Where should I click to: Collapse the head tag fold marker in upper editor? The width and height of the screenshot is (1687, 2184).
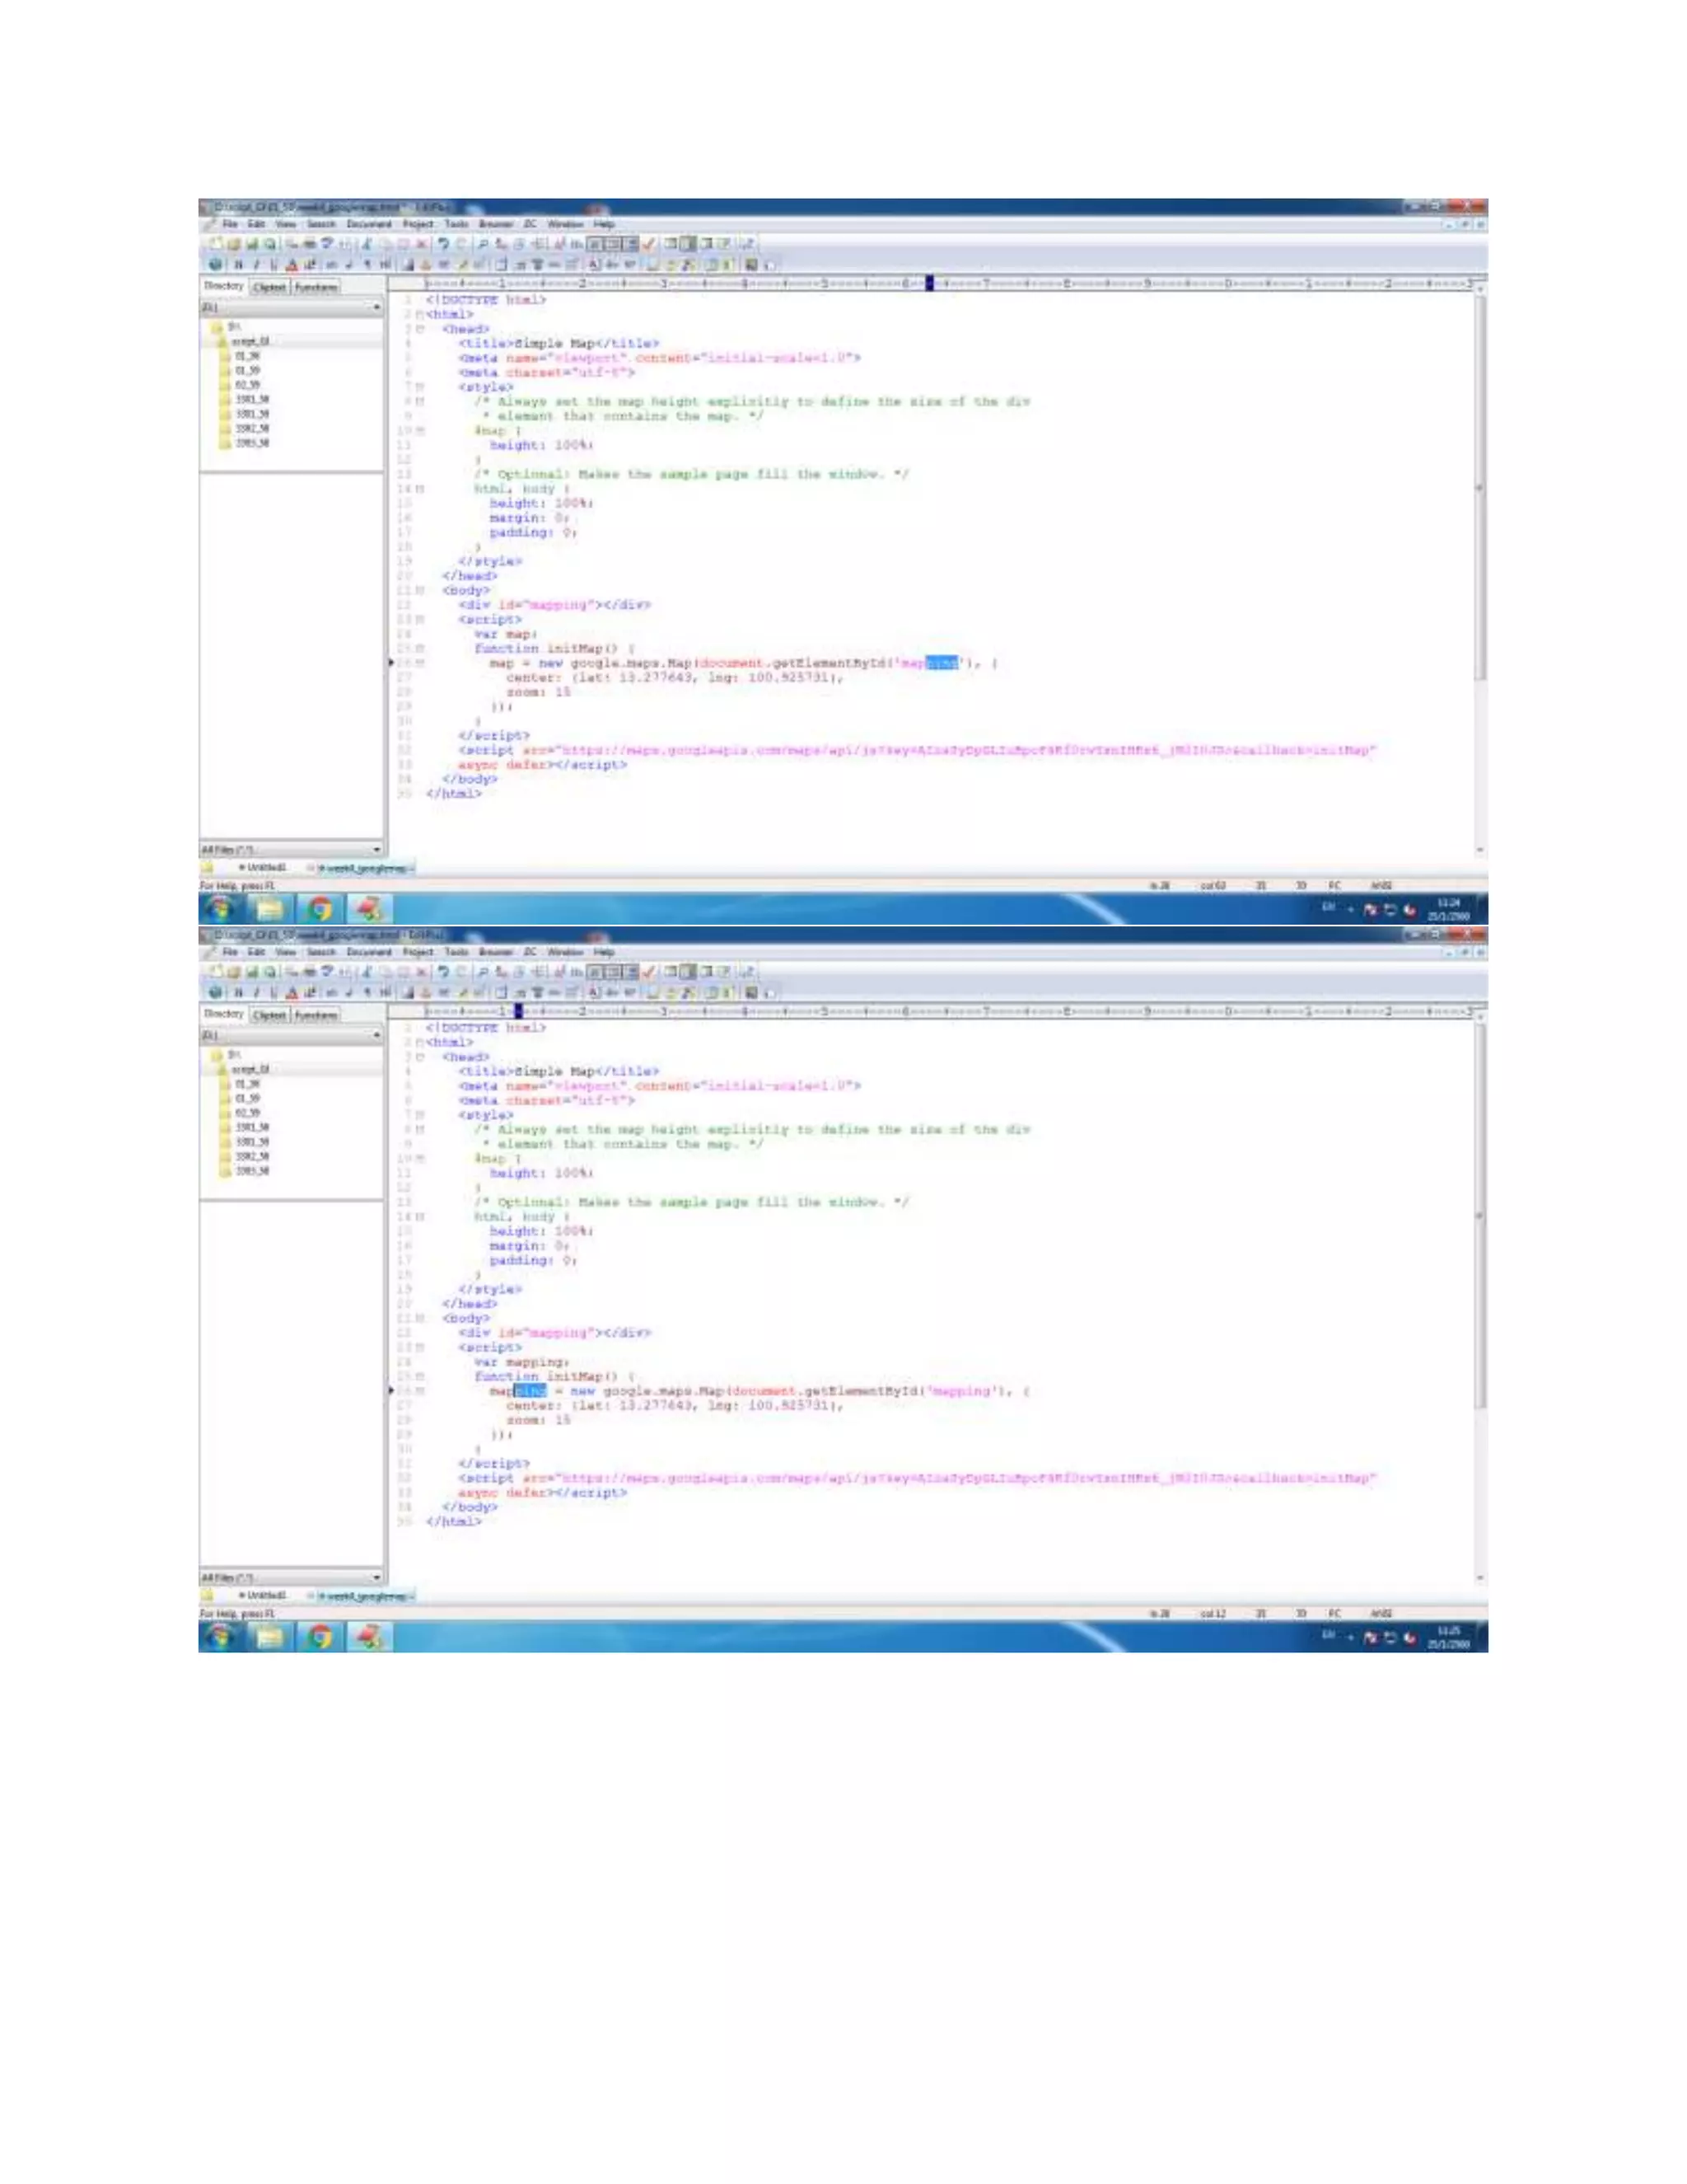click(421, 329)
